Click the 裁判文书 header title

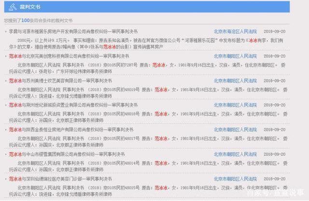coord(30,7)
